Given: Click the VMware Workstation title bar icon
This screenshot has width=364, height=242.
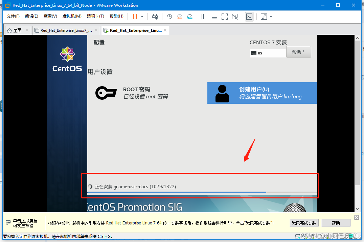Looking at the screenshot, I should click(x=8, y=5).
